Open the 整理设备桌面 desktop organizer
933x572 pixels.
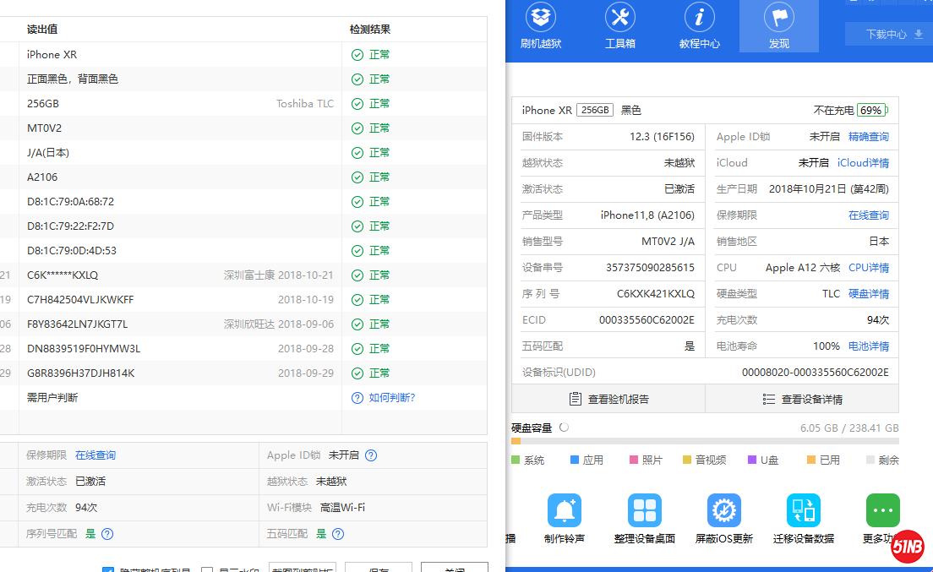pyautogui.click(x=644, y=511)
